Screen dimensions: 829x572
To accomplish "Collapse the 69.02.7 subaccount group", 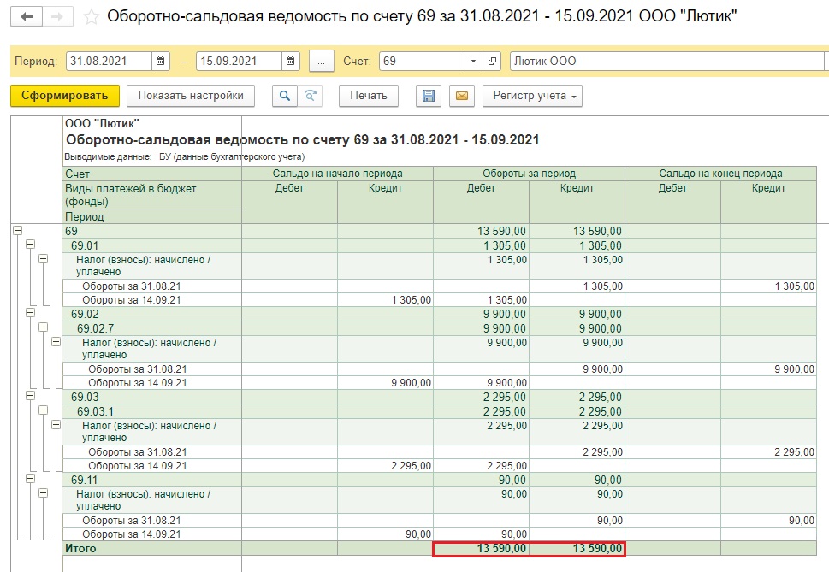I will 43,327.
